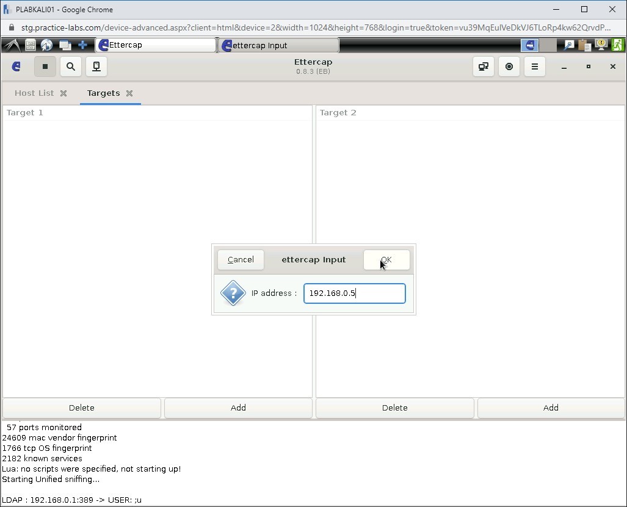
Task: Open the Ettercap hamburger menu
Action: click(535, 67)
